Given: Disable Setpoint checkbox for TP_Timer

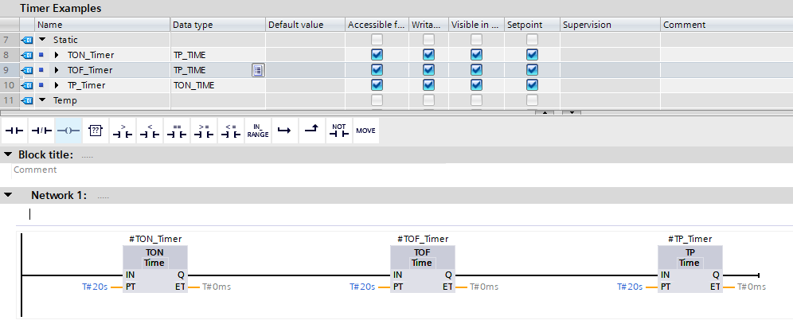Looking at the screenshot, I should [x=532, y=85].
